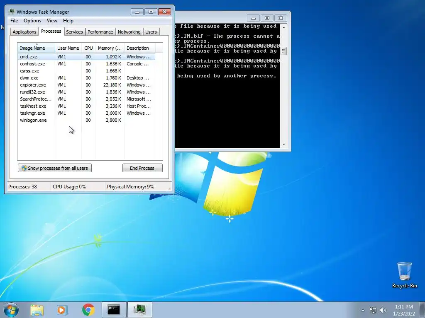Click the End Process button
The image size is (425, 318).
click(143, 168)
